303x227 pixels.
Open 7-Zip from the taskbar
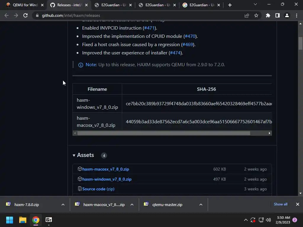(x=49, y=220)
